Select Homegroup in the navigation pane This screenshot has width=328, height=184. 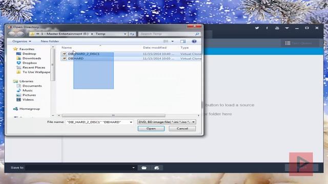click(30, 109)
